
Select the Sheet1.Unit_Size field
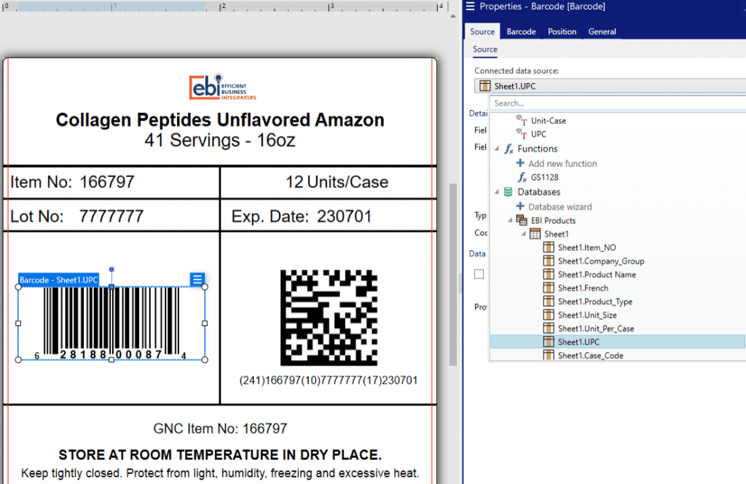[587, 315]
